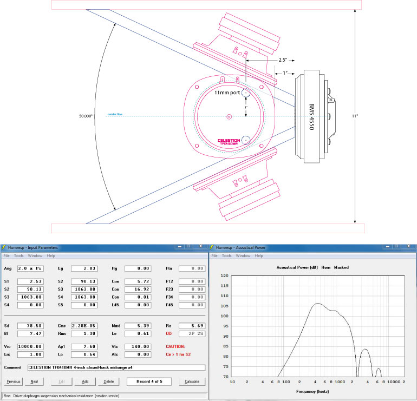Image resolution: width=417 pixels, height=401 pixels.
Task: Click the S1 field showing 2.53
Action: [30, 281]
